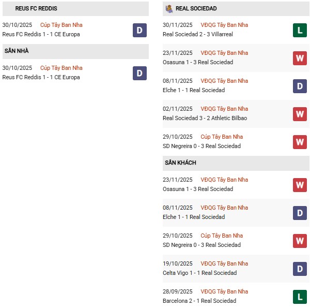This screenshot has height=308, width=310.
Task: Click the D badge for the Celta Vigo match
Action: 300,269
